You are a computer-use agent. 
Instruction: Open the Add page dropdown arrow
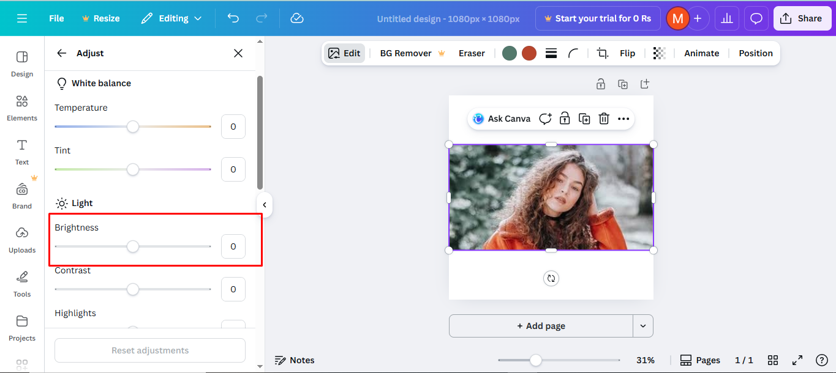tap(643, 325)
